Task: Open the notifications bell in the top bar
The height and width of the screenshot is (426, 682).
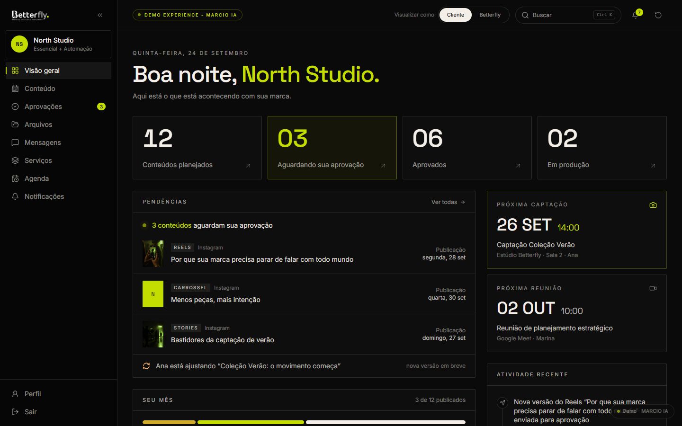Action: 636,15
